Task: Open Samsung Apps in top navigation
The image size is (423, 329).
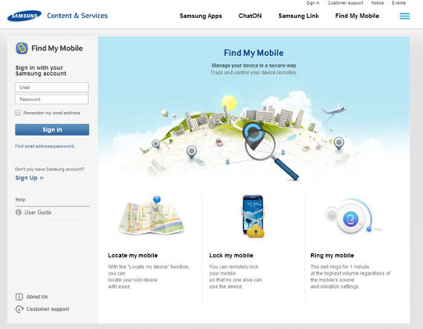Action: point(201,16)
